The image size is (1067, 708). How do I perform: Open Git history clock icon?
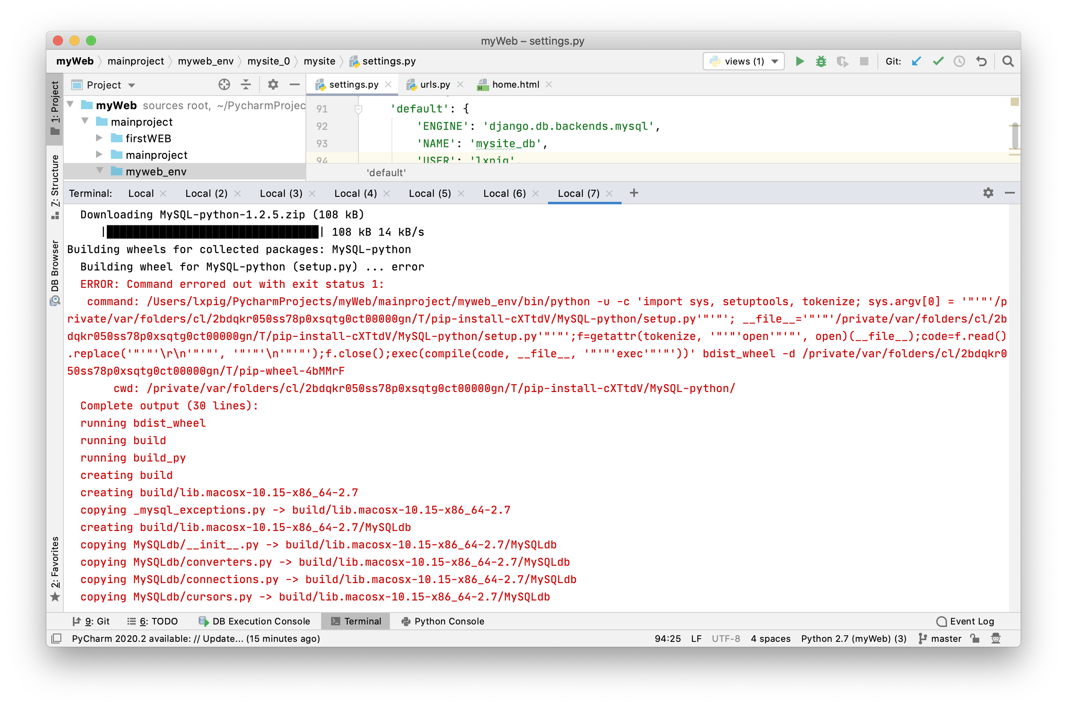pyautogui.click(x=959, y=61)
